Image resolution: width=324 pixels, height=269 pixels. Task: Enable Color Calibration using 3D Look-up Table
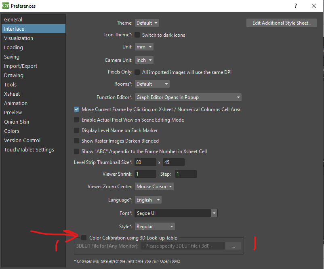point(84,238)
